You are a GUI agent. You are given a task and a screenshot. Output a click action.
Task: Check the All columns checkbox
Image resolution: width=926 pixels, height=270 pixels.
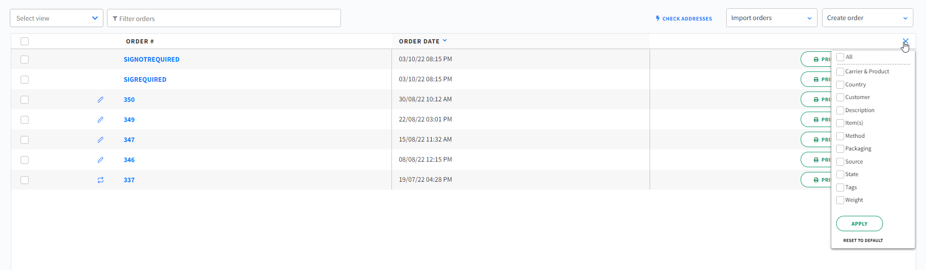(840, 57)
